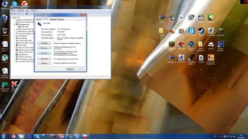Viewport: 248px width, 139px height.
Task: Expand the Сетевые адаптеры node
Action: click(x=15, y=57)
